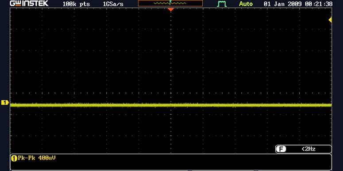Click the <2Hz frequency readout
The height and width of the screenshot is (171, 343).
click(x=308, y=149)
